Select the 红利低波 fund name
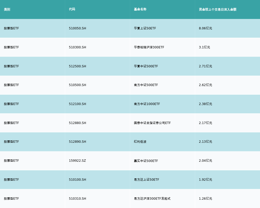The width and height of the screenshot is (260, 208). 140,142
